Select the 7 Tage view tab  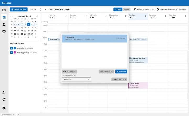coord(118,9)
